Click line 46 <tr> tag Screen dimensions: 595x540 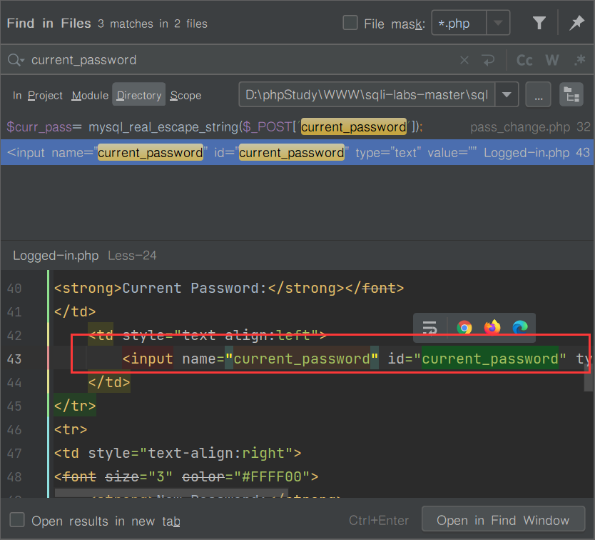coord(71,429)
